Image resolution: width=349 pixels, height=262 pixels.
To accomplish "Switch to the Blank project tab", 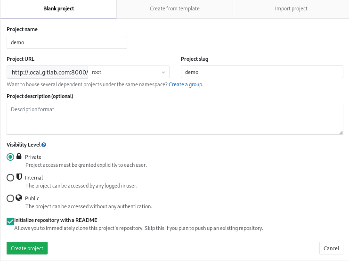I will click(58, 9).
